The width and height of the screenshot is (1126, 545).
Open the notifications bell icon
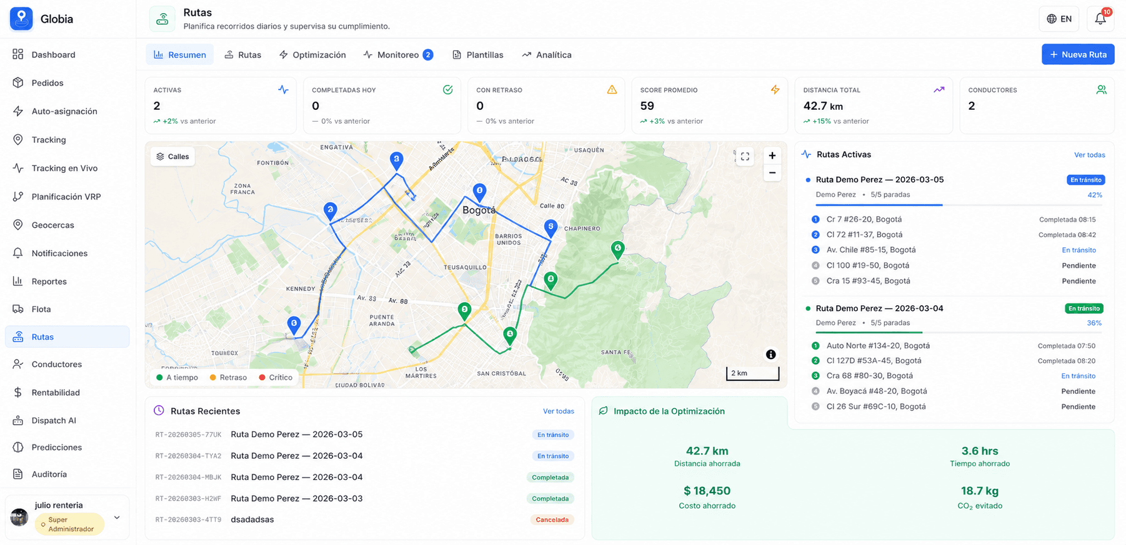pyautogui.click(x=1100, y=19)
